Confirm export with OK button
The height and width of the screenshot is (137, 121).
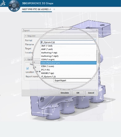78,93
